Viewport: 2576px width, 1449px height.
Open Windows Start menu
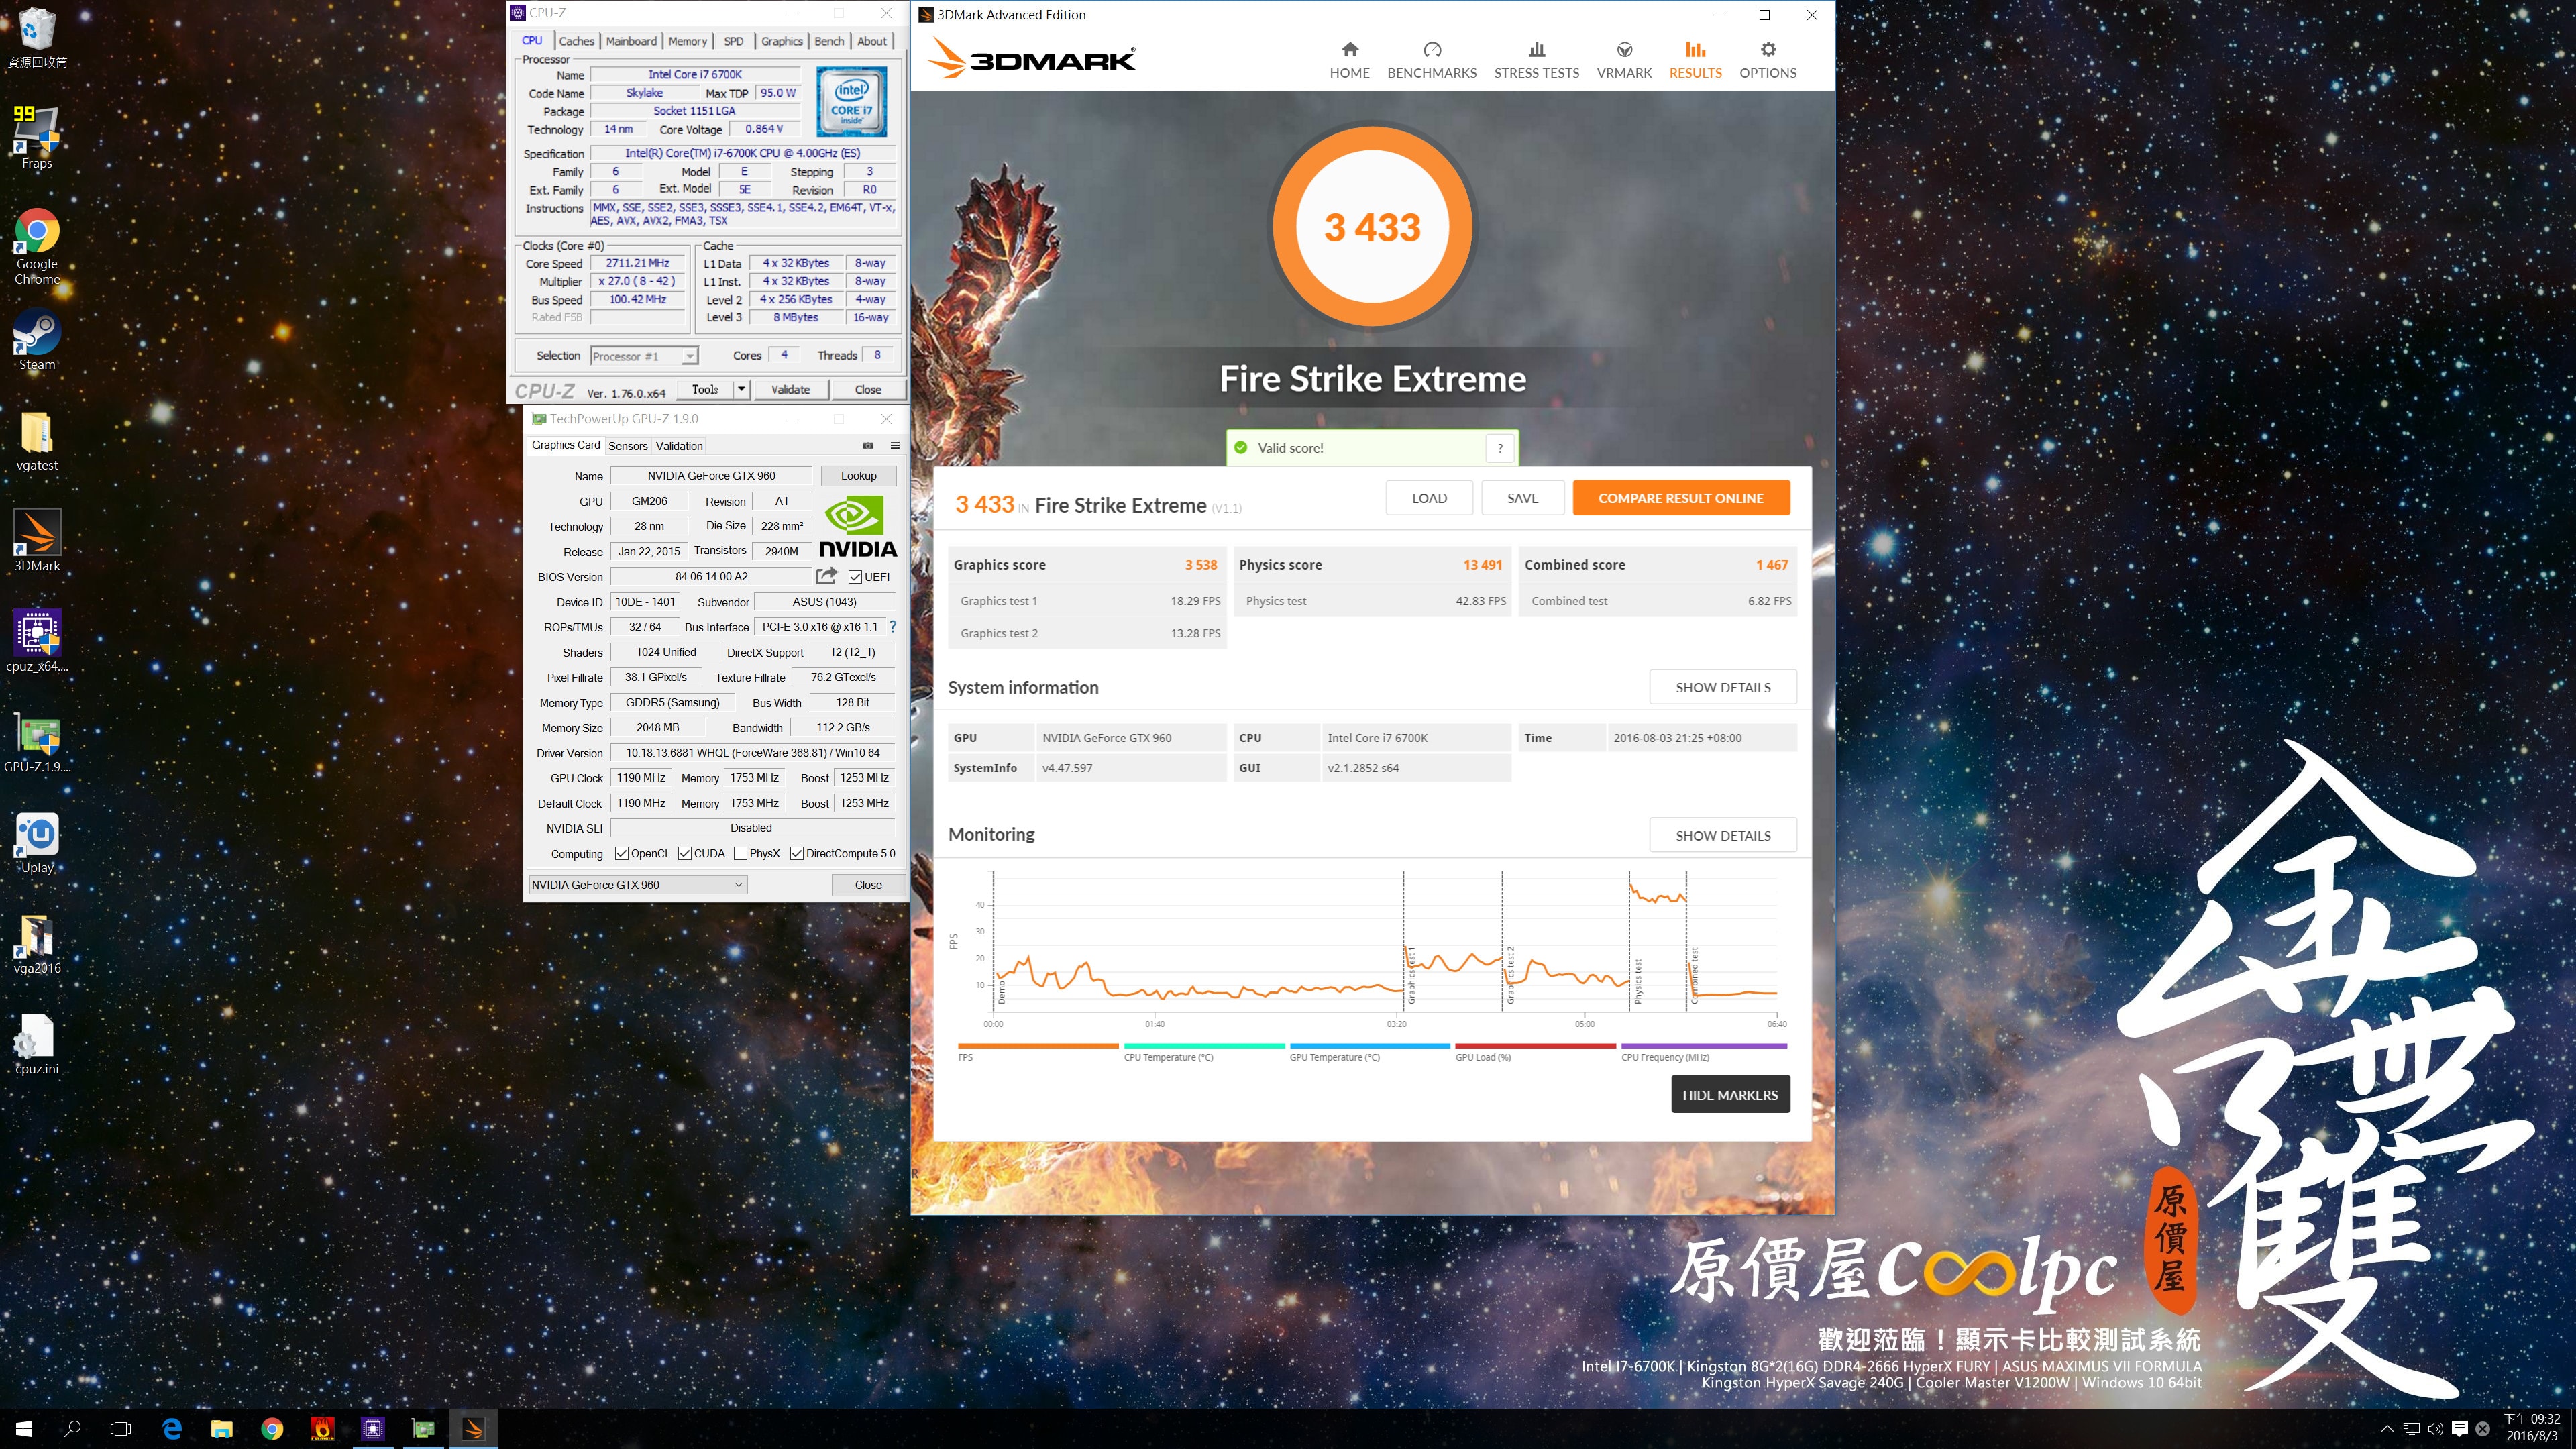24,1428
